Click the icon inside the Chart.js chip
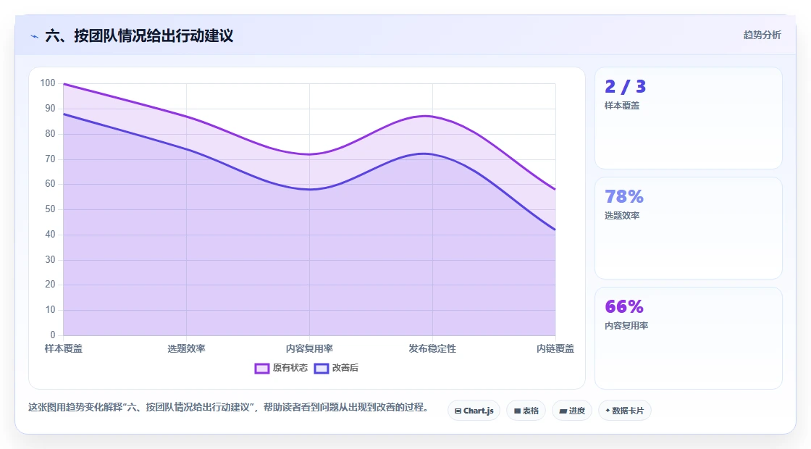The width and height of the screenshot is (811, 449). coord(458,411)
